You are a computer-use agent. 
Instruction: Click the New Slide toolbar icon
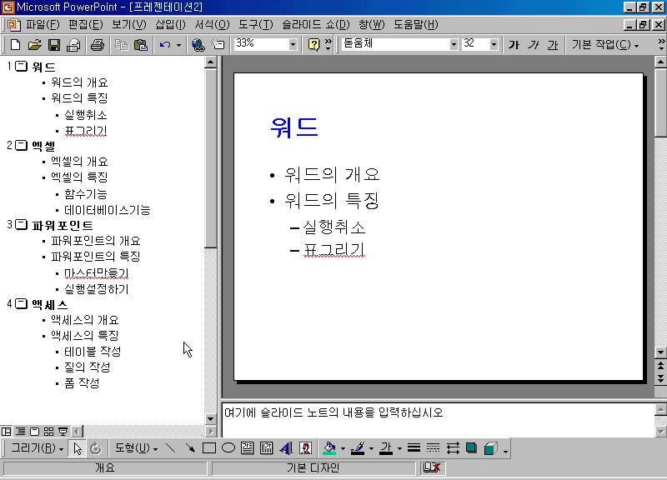218,45
